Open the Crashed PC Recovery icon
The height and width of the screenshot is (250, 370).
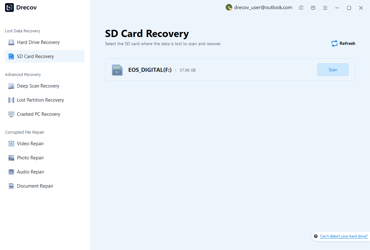click(11, 114)
